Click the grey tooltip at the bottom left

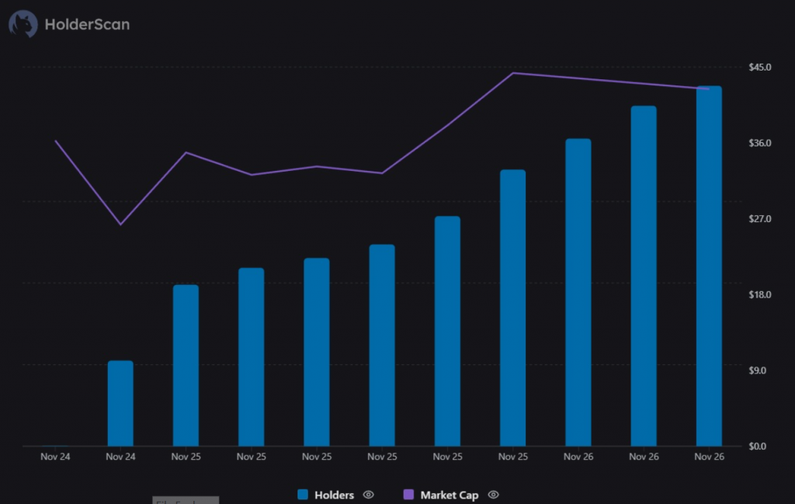(x=185, y=501)
